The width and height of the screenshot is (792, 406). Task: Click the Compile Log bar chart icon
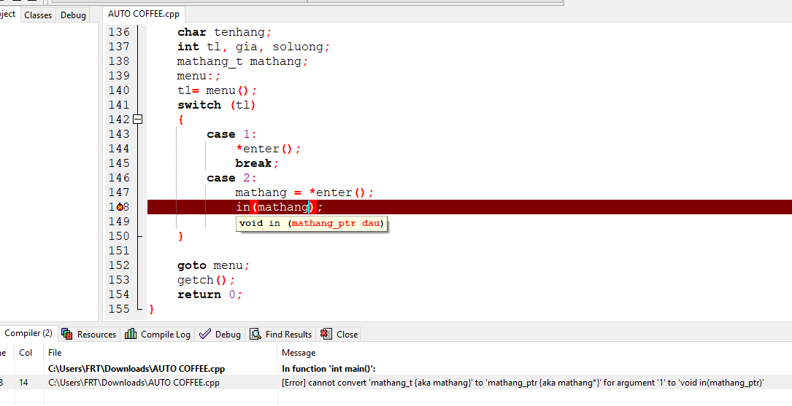[x=131, y=334]
